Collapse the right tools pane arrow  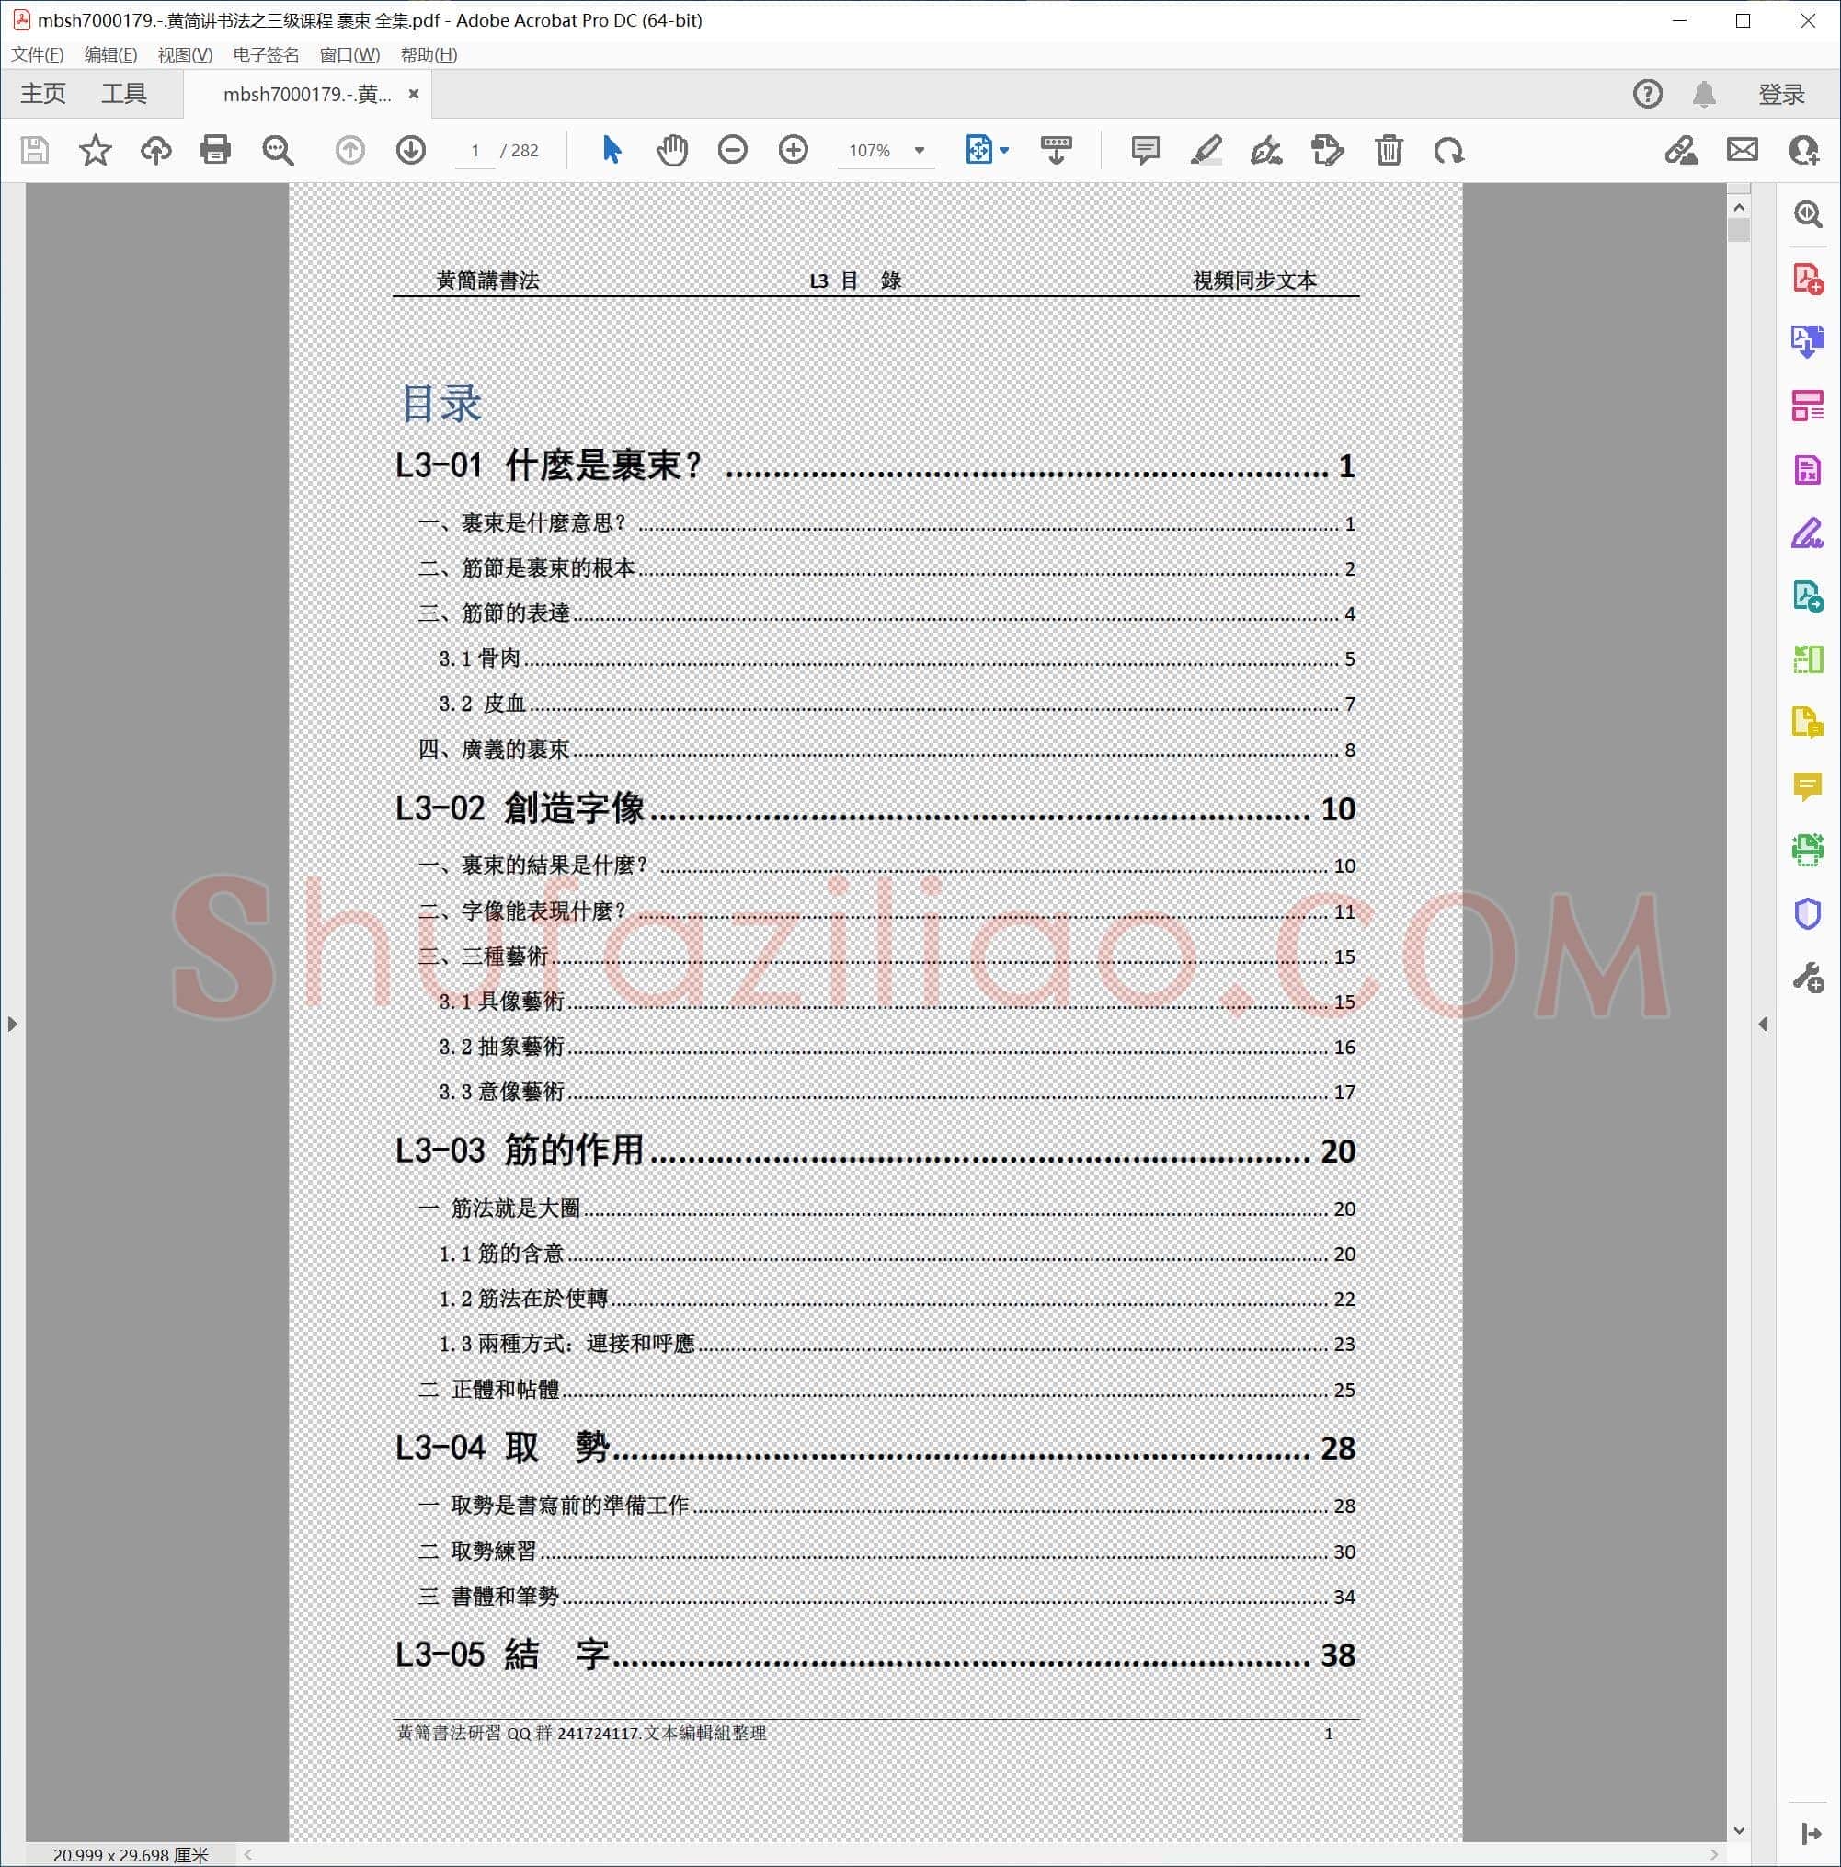[x=1764, y=1025]
